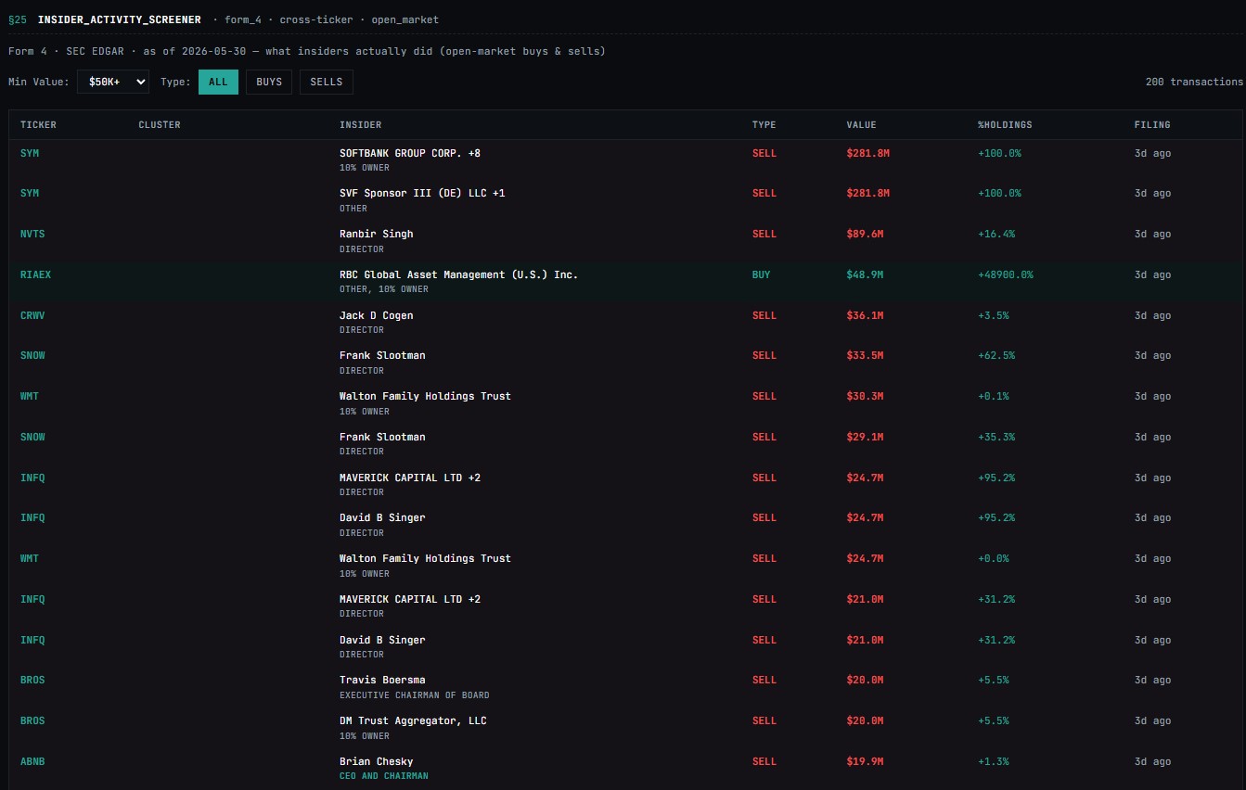The height and width of the screenshot is (790, 1246).
Task: Click the $48.9M BUY value
Action: 866,274
